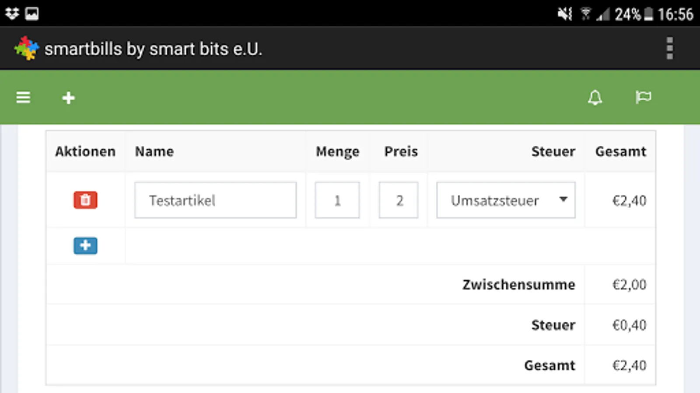Tap the battery indicator in status bar
The image size is (700, 393).
649,14
